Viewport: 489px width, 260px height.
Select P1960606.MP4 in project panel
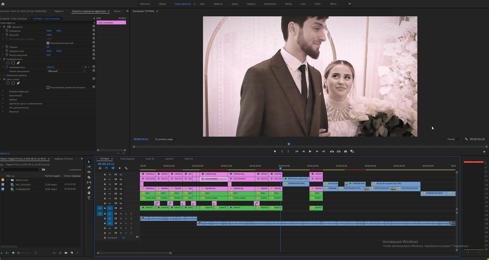23,189
